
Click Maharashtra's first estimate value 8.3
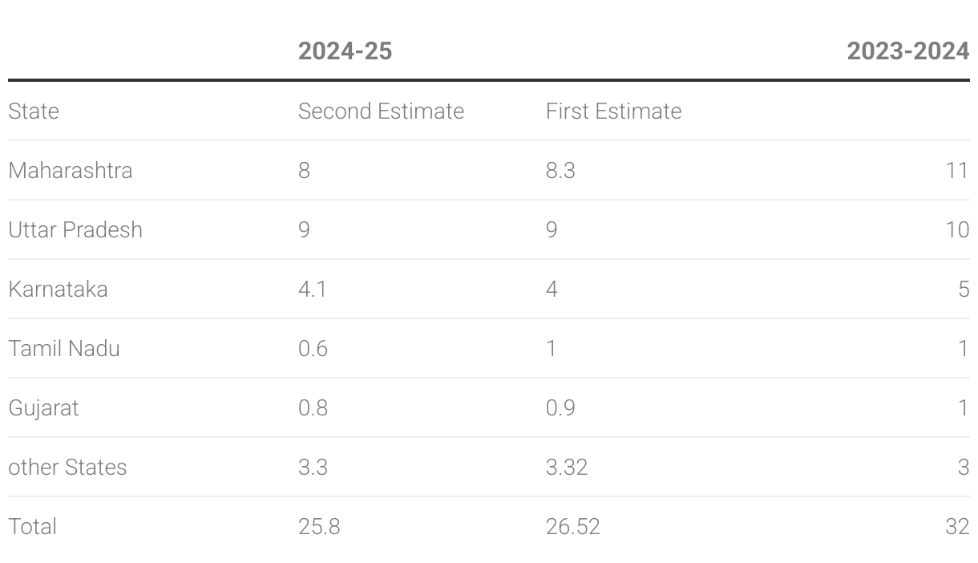coord(560,170)
